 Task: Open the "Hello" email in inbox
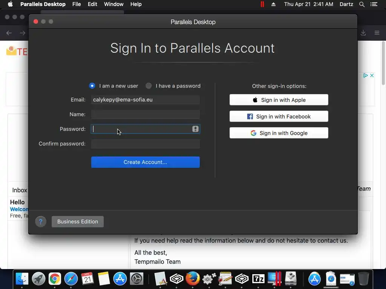pyautogui.click(x=19, y=208)
